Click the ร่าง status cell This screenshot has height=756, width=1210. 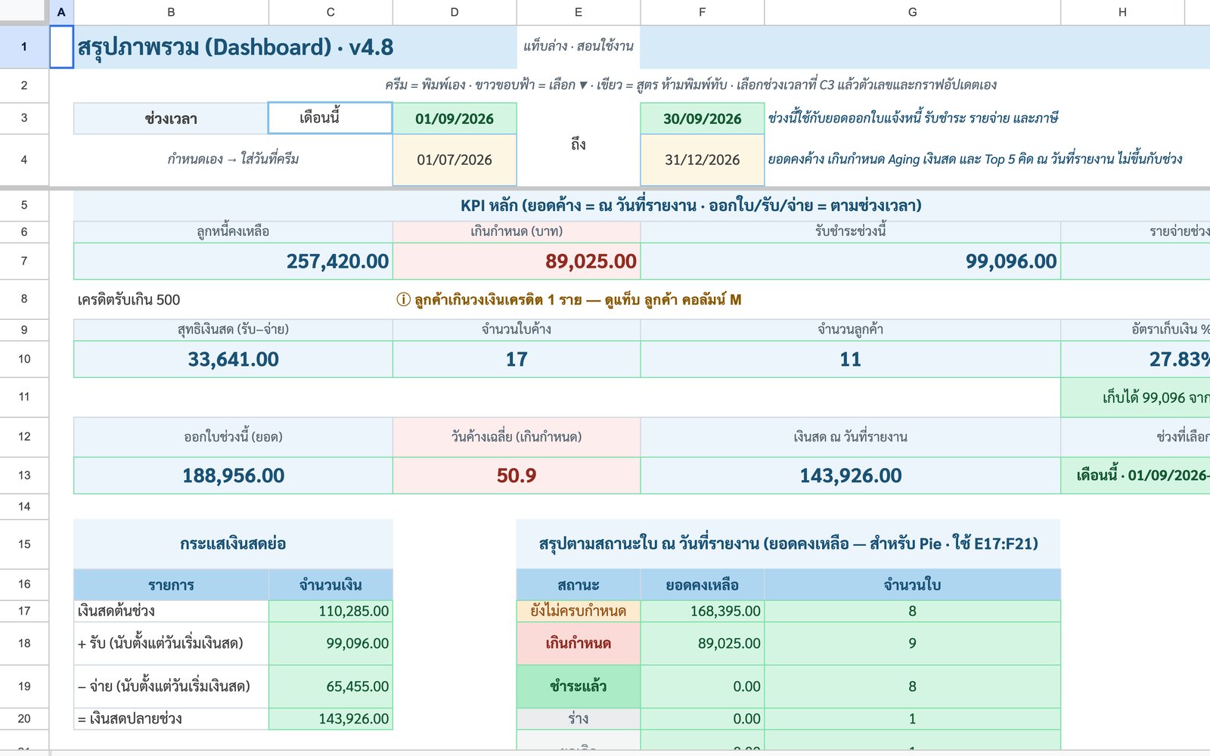(579, 718)
